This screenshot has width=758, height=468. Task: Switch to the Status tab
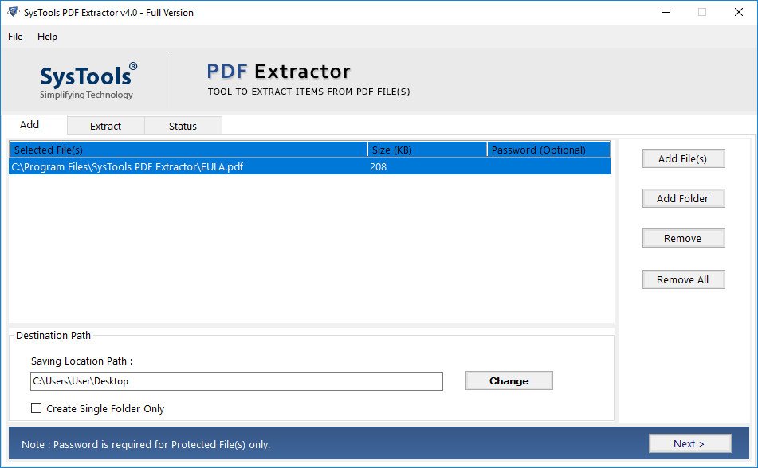click(183, 126)
